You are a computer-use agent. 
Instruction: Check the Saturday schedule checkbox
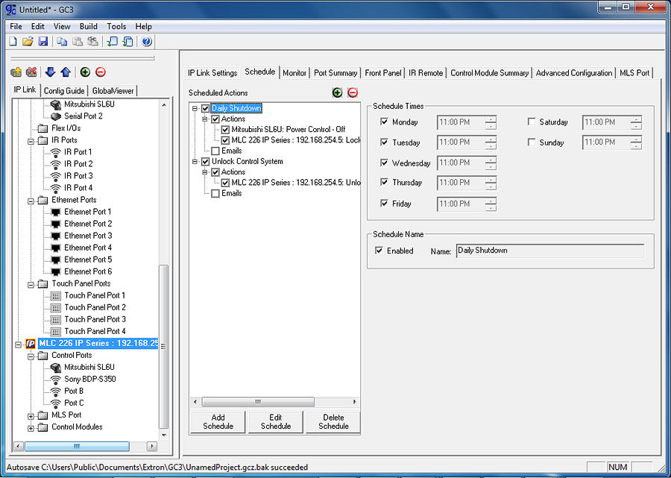[x=532, y=122]
